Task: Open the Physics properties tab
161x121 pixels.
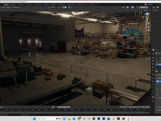Action: [x=153, y=88]
